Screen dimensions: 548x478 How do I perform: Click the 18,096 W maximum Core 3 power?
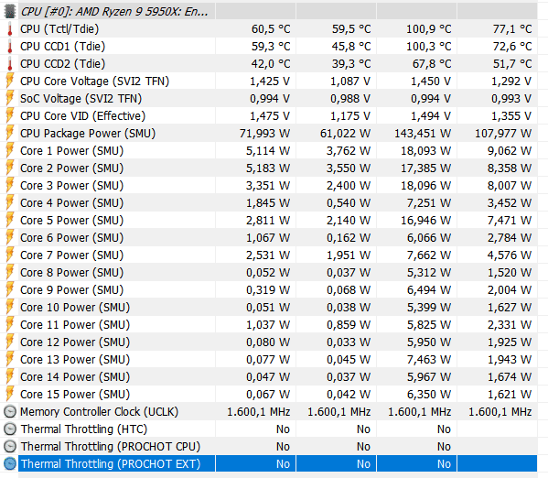coord(425,185)
